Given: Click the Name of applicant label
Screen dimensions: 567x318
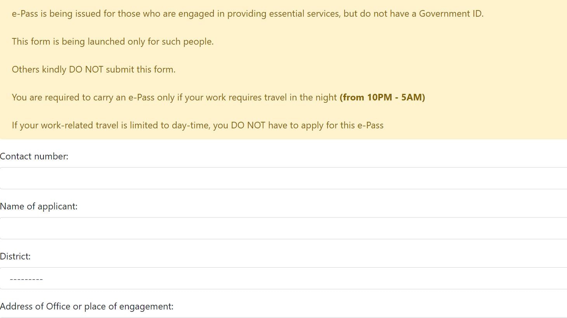Looking at the screenshot, I should click(x=39, y=206).
